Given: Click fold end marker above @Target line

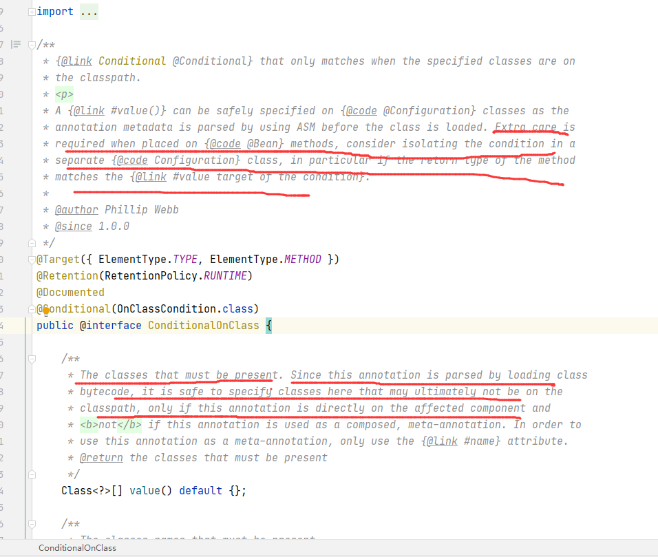Looking at the screenshot, I should (32, 243).
